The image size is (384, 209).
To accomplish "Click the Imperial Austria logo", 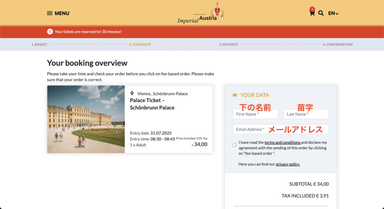I will (x=201, y=13).
